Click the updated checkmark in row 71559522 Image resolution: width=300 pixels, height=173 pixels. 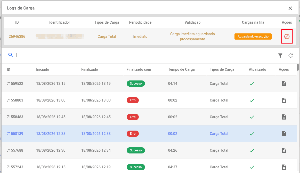point(252,84)
